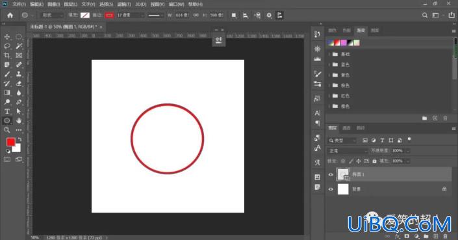Open path operations icon in options bar
Viewport: 458px width, 240px height.
pyautogui.click(x=234, y=15)
